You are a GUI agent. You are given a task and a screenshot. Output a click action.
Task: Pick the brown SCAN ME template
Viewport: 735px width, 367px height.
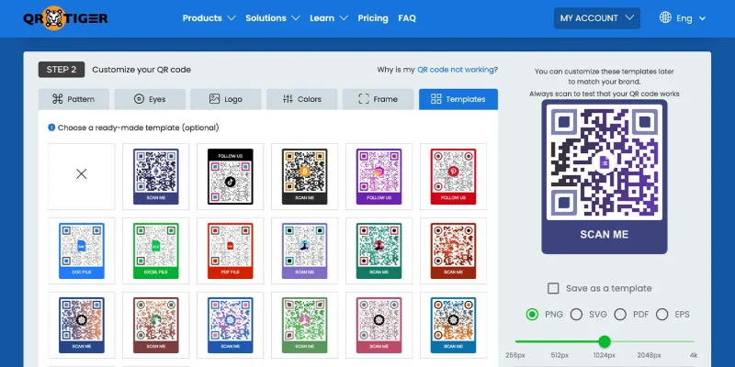click(x=453, y=250)
